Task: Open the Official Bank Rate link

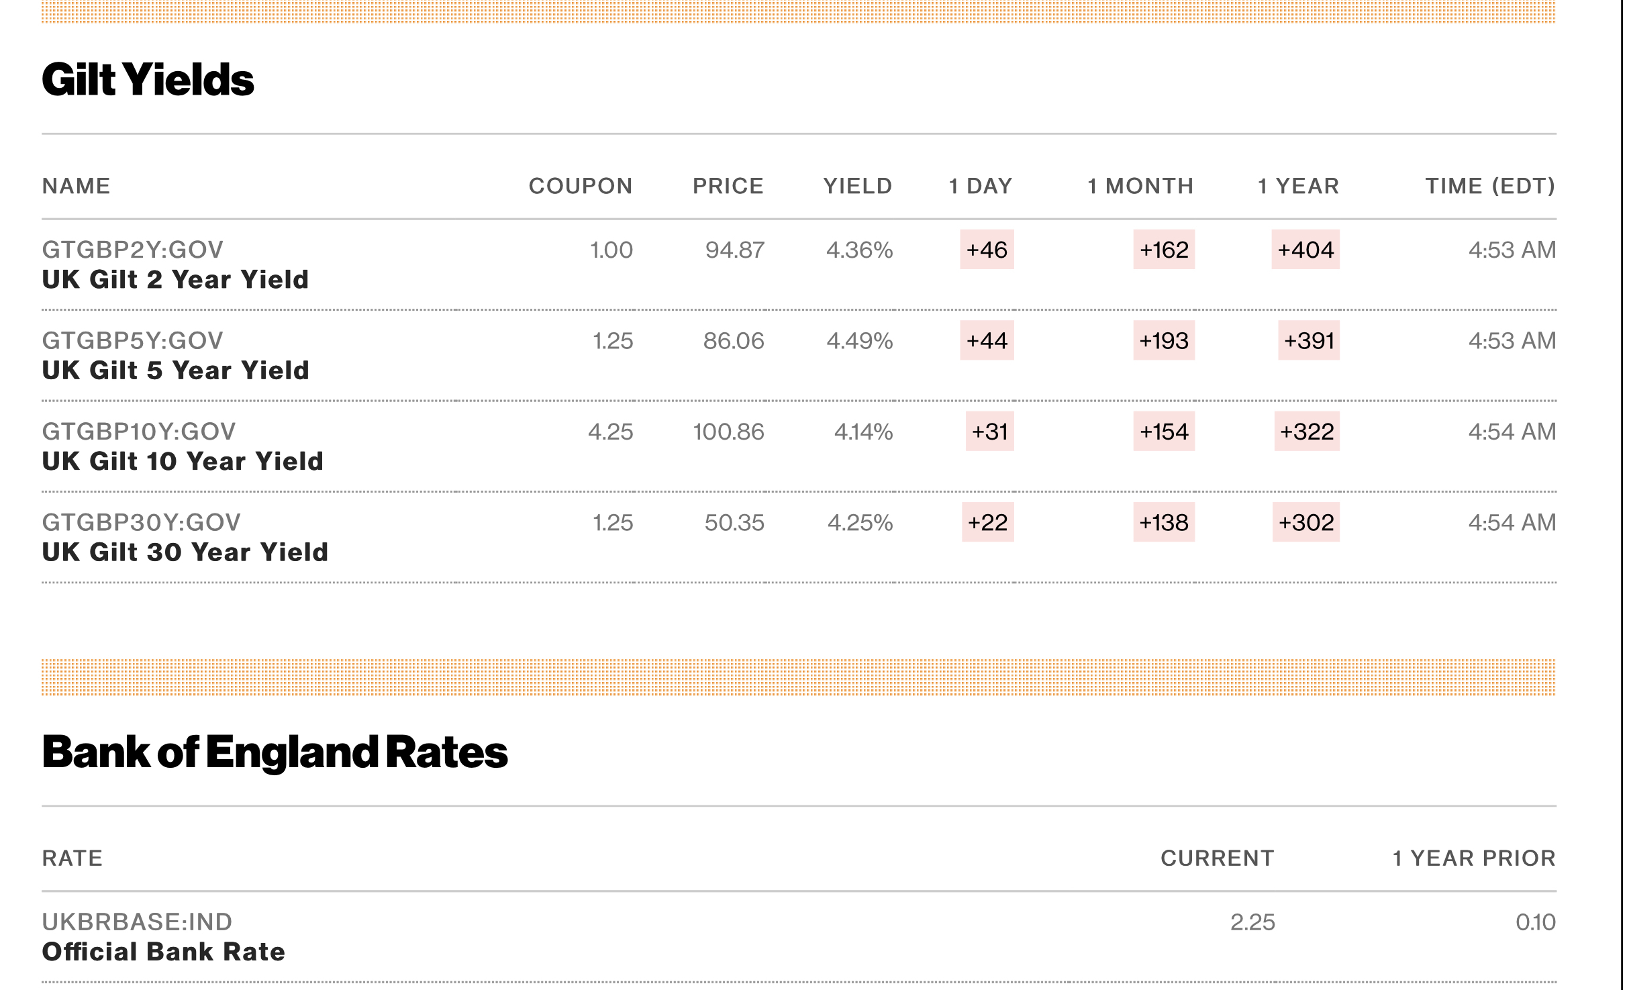Action: [163, 952]
